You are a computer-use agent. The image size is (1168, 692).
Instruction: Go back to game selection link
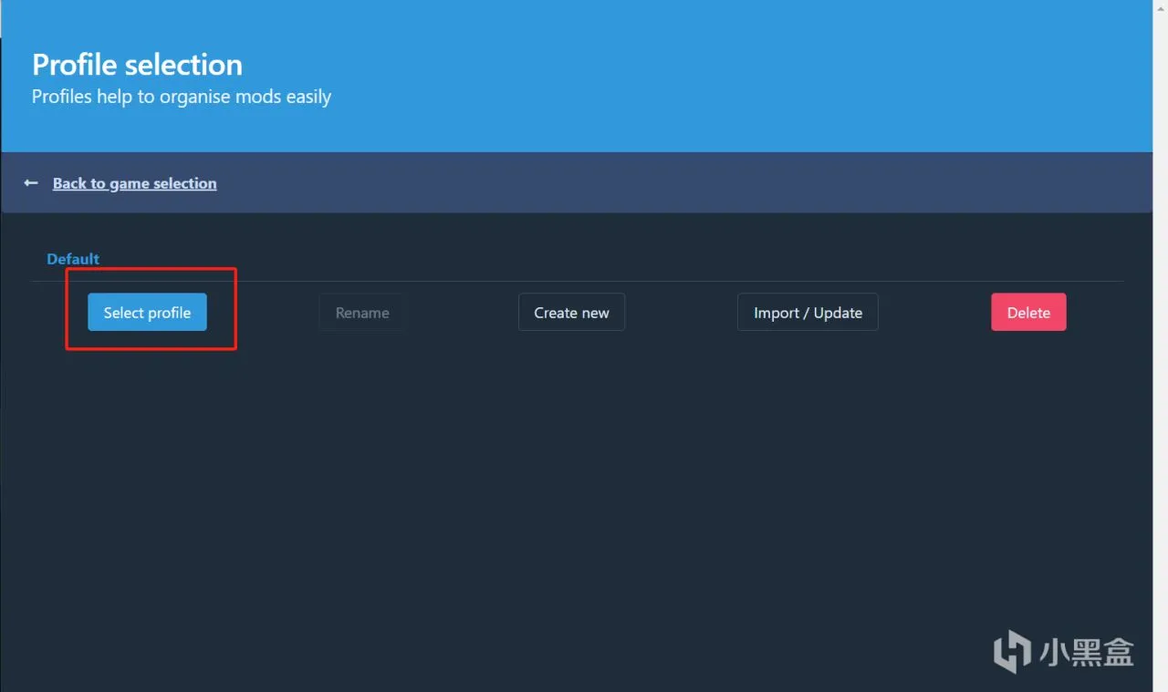coord(134,183)
